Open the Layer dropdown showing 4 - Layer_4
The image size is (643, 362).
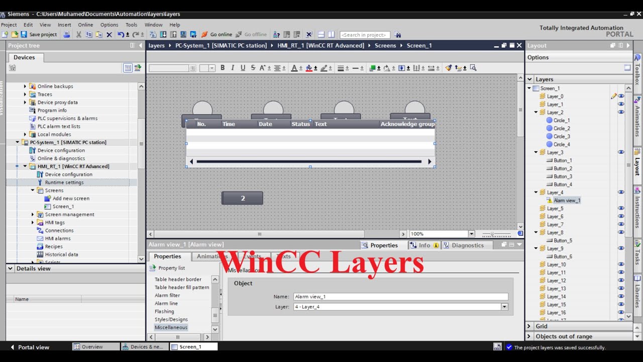tap(504, 307)
